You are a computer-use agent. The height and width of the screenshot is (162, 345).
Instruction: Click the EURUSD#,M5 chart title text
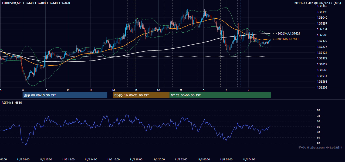(x=36, y=3)
